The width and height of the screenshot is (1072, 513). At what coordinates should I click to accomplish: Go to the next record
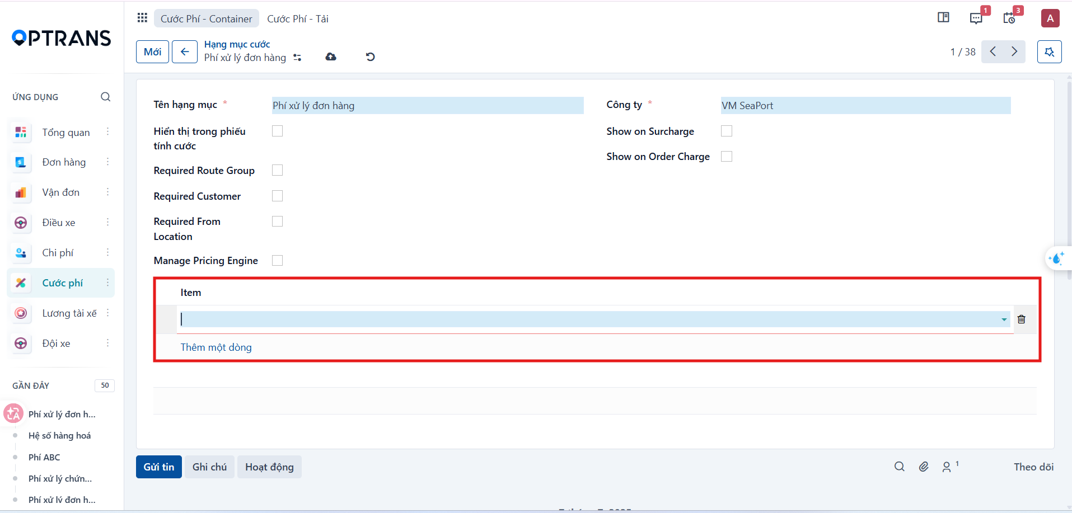[1014, 51]
